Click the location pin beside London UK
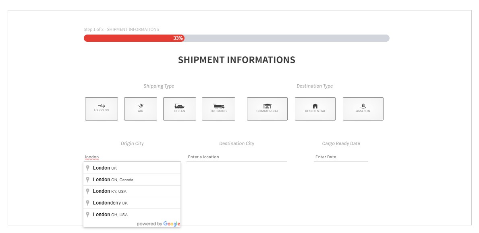Viewport: 479px width, 233px height. pos(88,168)
